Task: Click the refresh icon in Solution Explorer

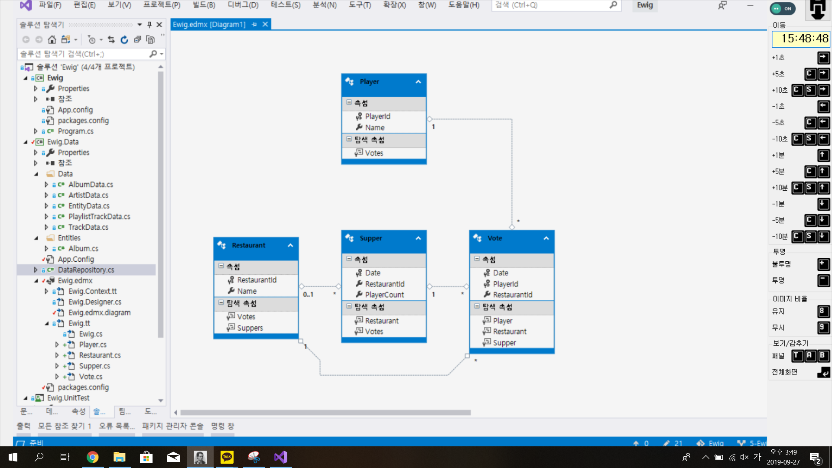Action: coord(124,40)
